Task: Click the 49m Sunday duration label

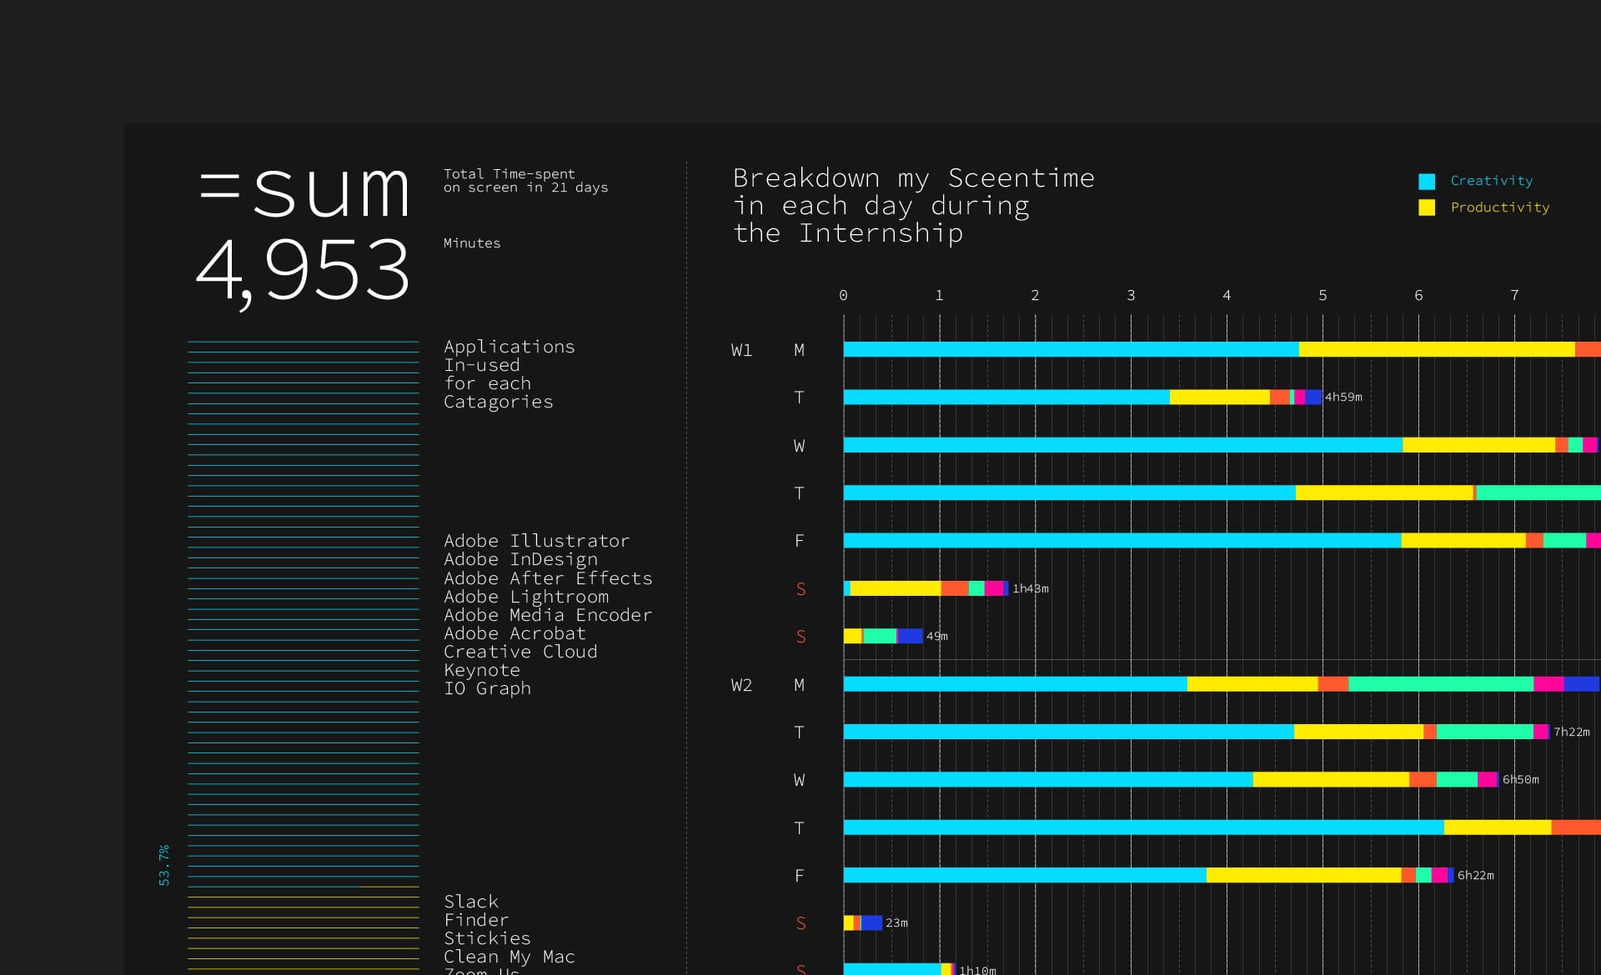Action: pyautogui.click(x=936, y=637)
